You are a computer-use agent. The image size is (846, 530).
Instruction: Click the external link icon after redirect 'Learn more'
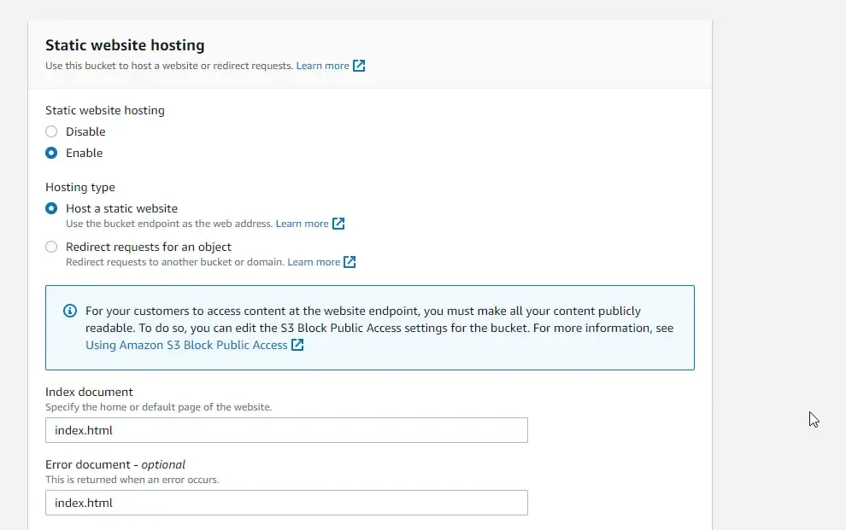pos(350,262)
